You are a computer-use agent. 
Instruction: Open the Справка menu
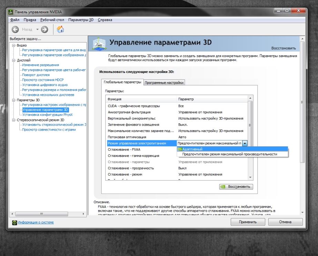106,20
